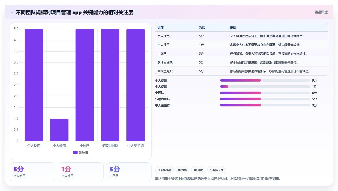
Task: Click the 雷达图用于提醒 footer note
Action: (x=218, y=179)
